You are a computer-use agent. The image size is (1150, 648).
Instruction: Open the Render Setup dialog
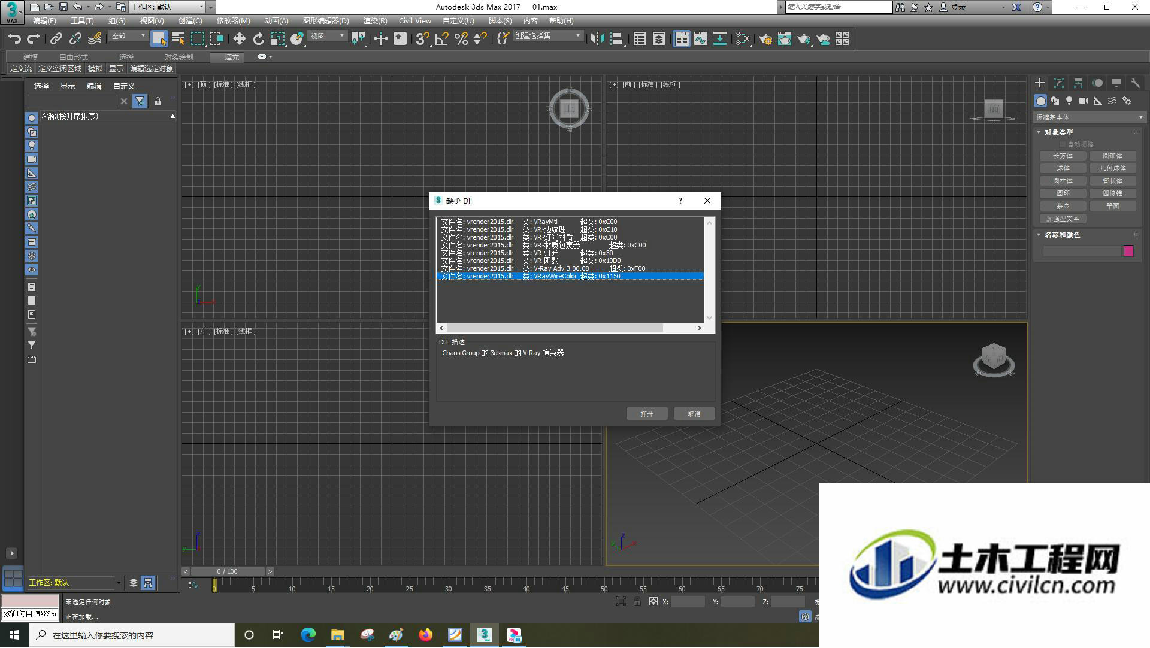click(x=765, y=39)
